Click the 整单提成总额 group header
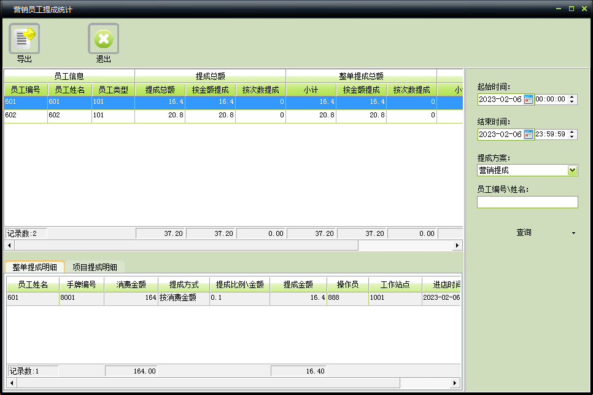Screen dimensions: 593x395 361,76
